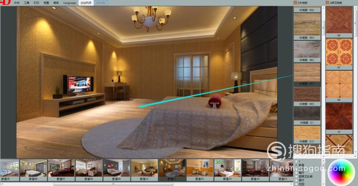358x186 pixels.
Task: Open the 视图 menu
Action: click(x=47, y=3)
